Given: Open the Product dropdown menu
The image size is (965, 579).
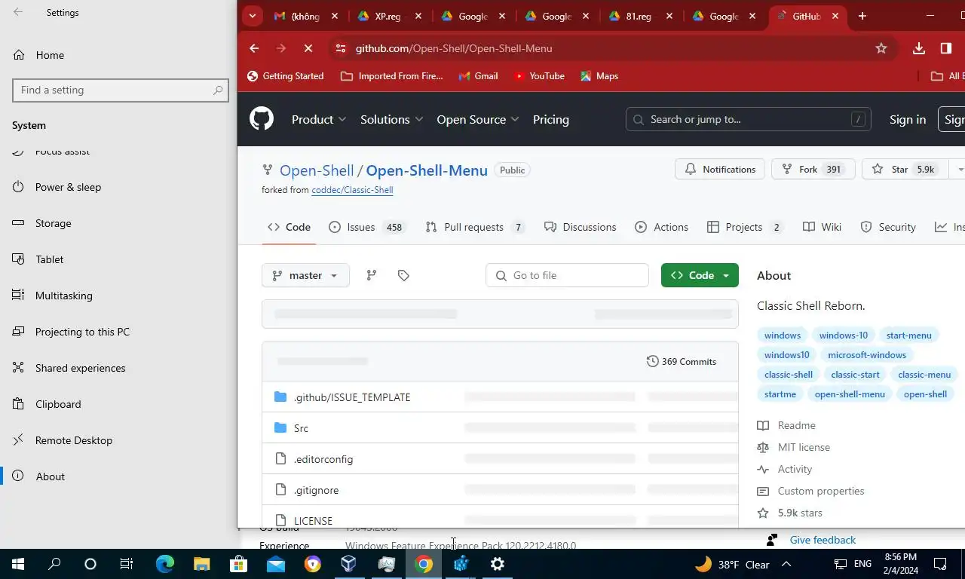Looking at the screenshot, I should (319, 119).
